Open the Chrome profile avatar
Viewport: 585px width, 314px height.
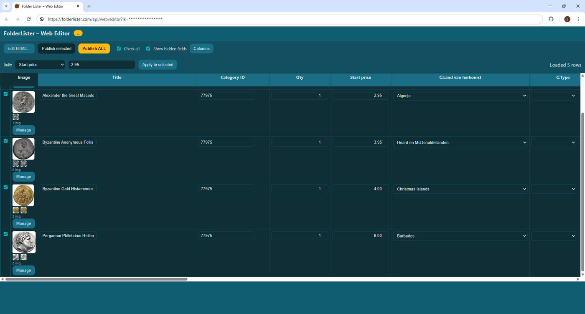(x=567, y=19)
